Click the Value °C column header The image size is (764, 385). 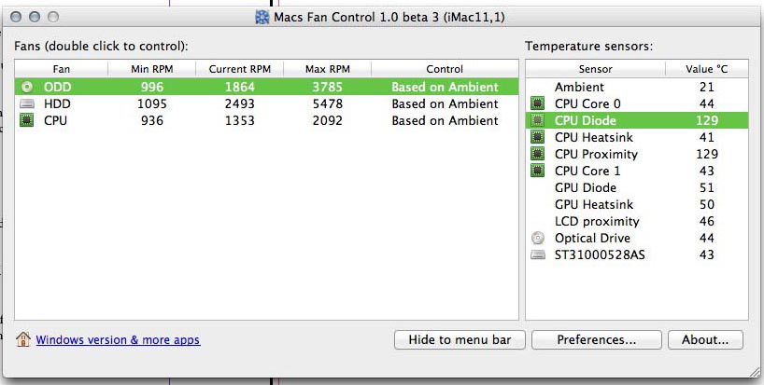point(706,69)
